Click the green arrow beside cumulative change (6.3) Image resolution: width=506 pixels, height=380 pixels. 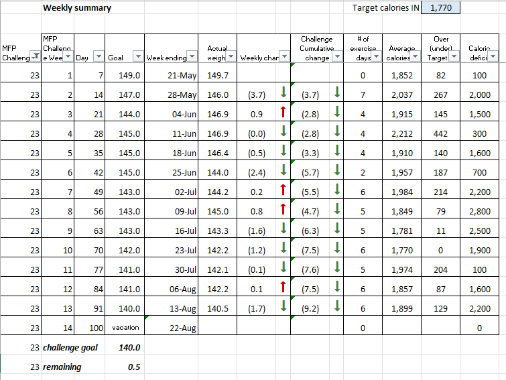click(337, 228)
